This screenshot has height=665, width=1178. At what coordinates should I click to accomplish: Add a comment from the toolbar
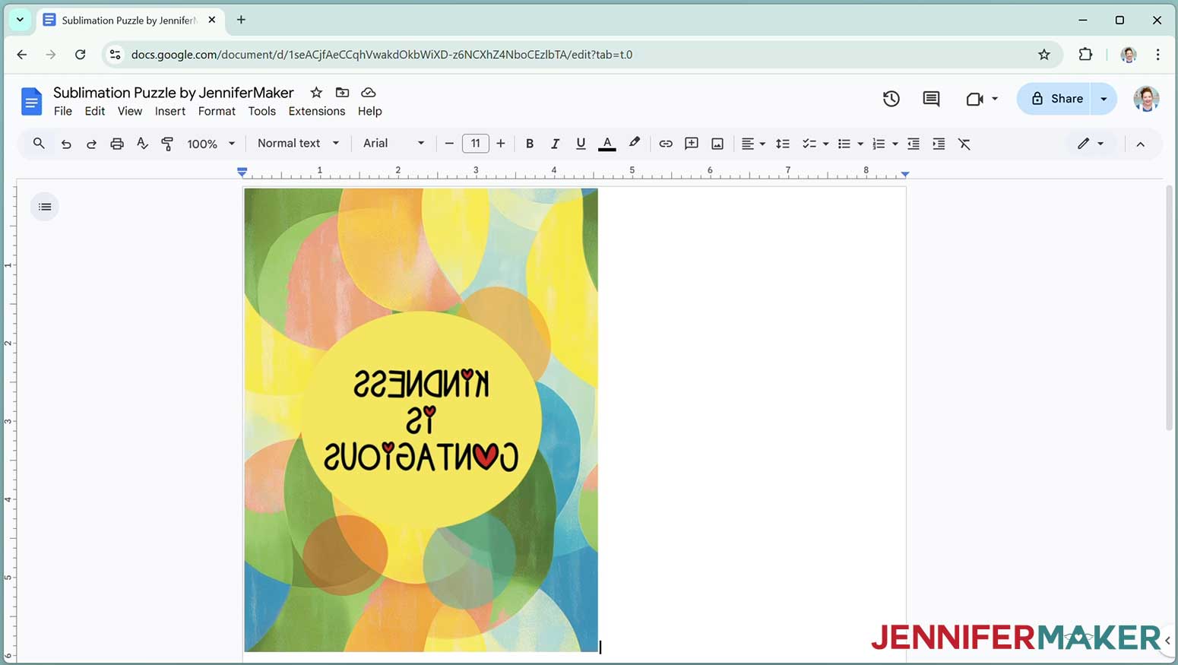tap(692, 144)
